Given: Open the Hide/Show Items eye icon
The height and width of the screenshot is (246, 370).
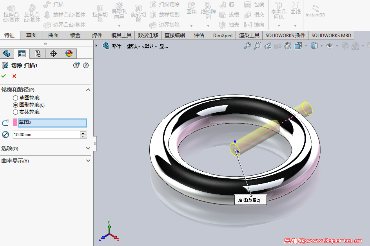Looking at the screenshot, I should [330, 46].
